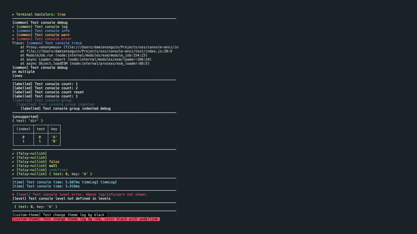
Task: Select the 'at async Loader.import' stack line
Action: pos(86,59)
